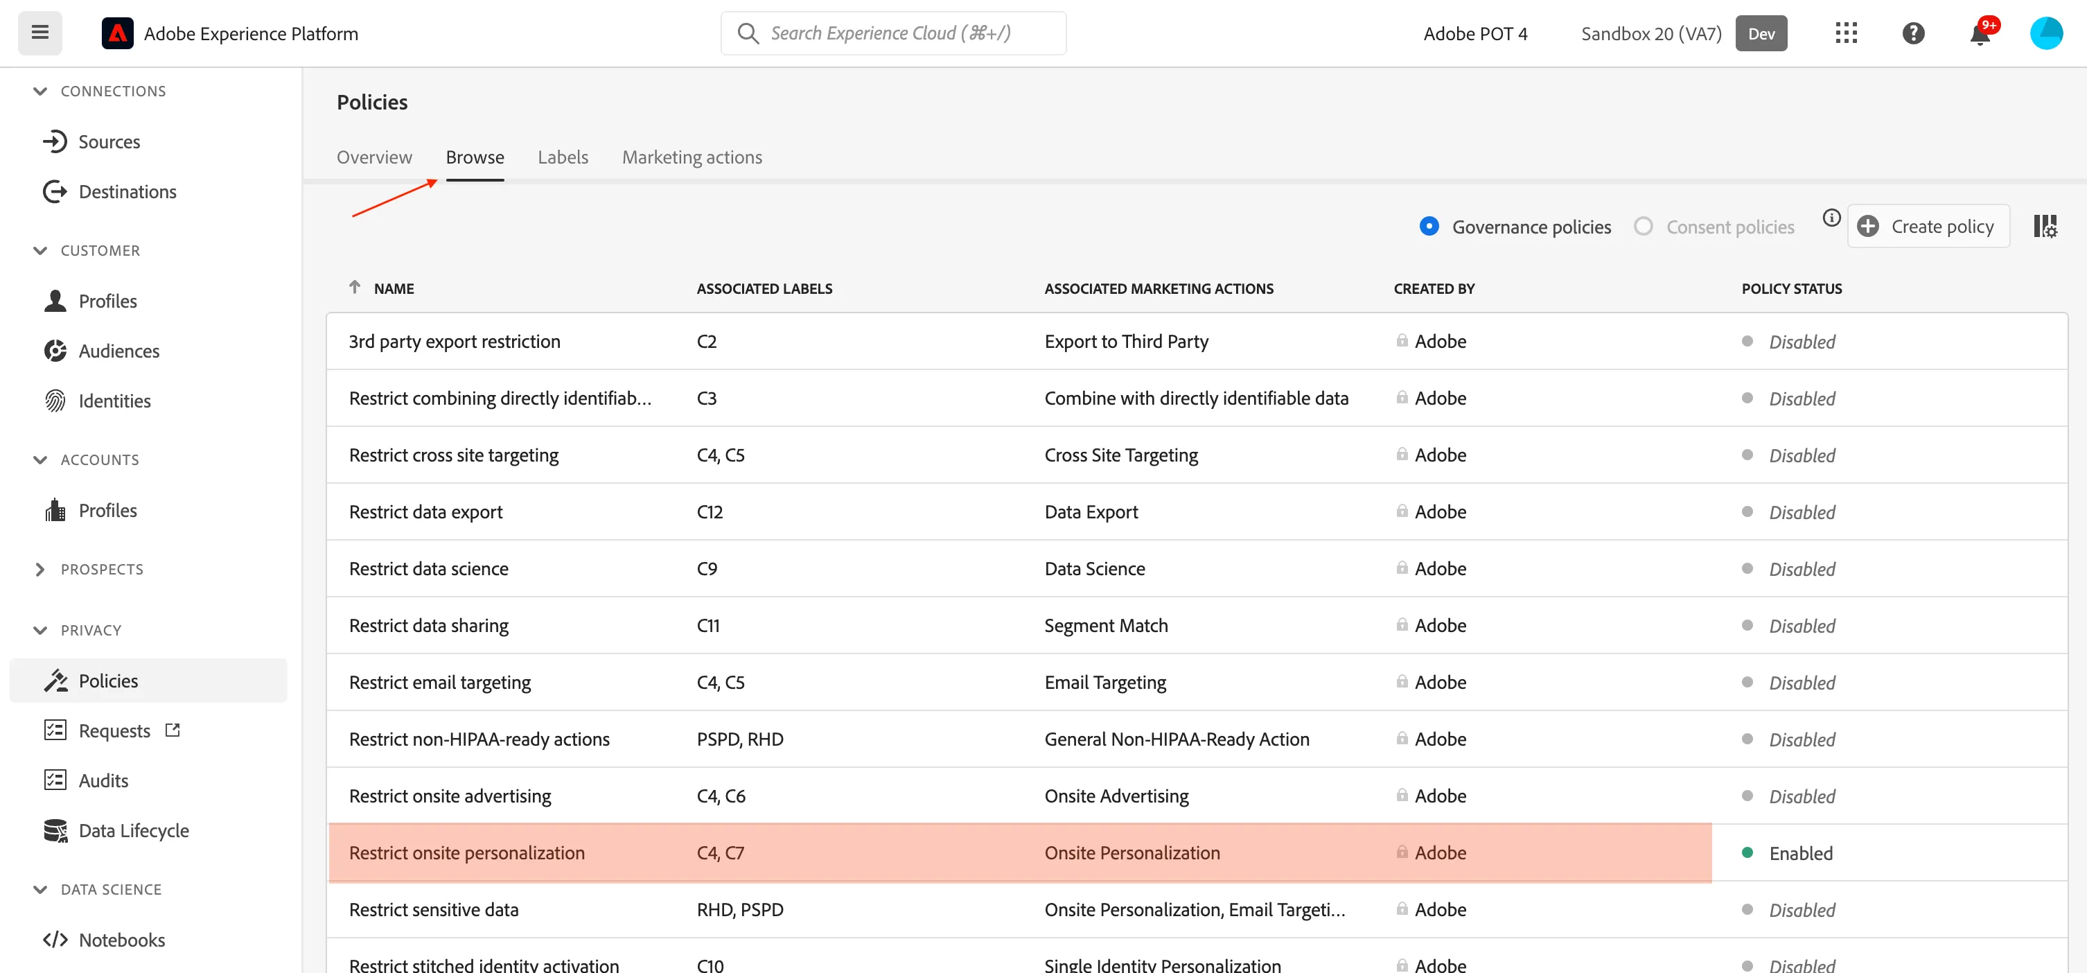Open the hamburger navigation menu
This screenshot has height=973, width=2087.
(39, 33)
